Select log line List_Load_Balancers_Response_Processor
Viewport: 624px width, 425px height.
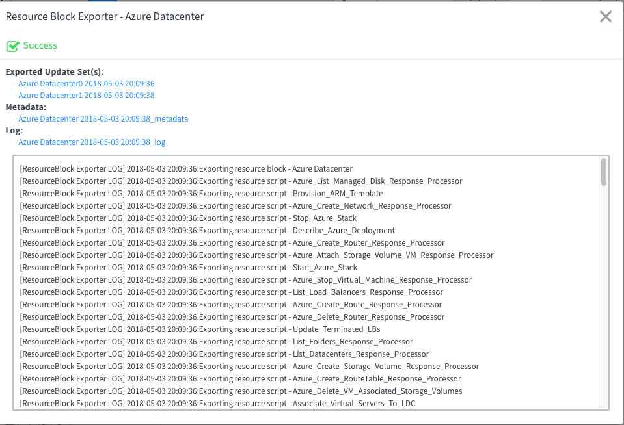(x=232, y=292)
